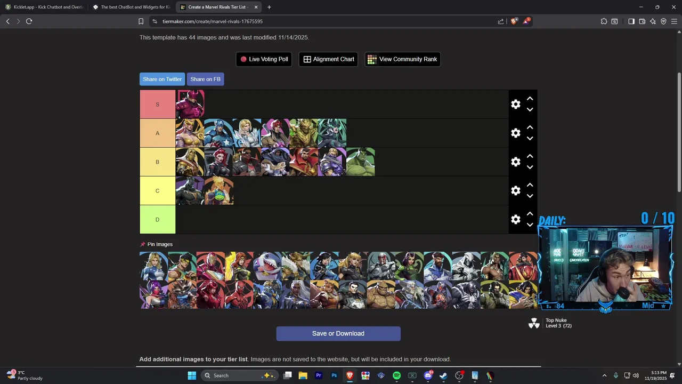Viewport: 682px width, 384px height.
Task: Open settings gear for A tier
Action: click(515, 133)
